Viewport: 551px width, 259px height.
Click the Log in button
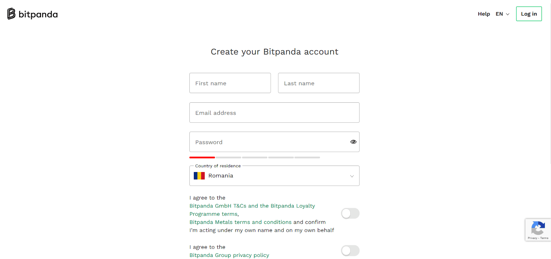(529, 14)
